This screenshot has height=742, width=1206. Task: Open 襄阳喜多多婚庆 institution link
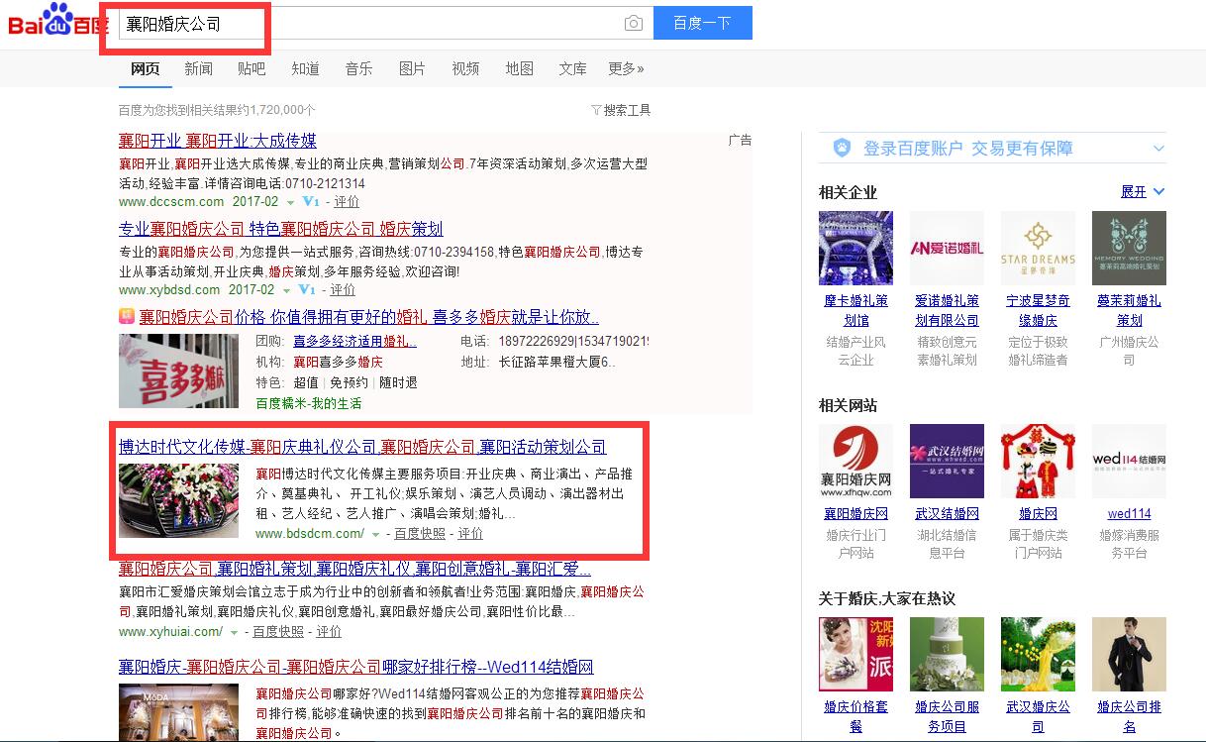click(338, 362)
